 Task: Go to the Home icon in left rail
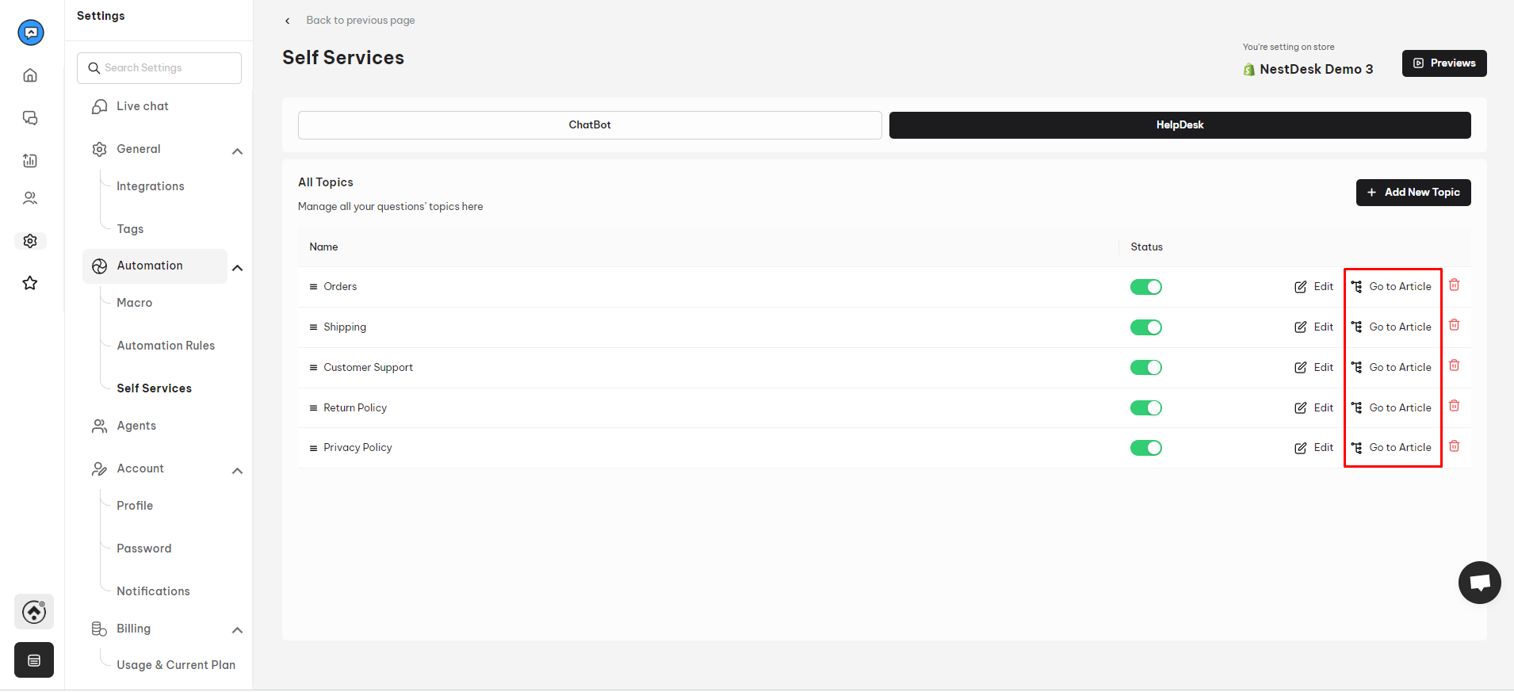(x=30, y=75)
